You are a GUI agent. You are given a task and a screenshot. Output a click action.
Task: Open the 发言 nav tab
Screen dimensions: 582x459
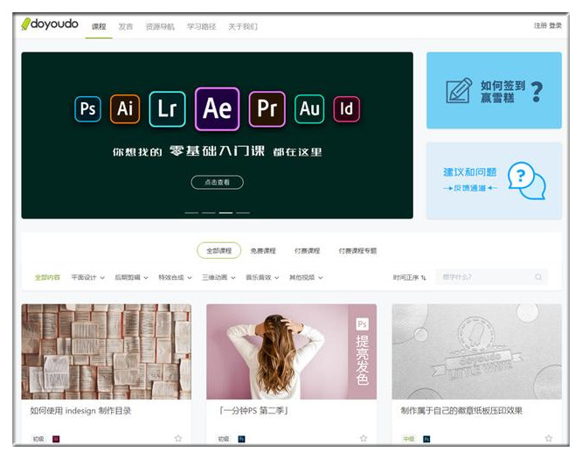pyautogui.click(x=126, y=26)
